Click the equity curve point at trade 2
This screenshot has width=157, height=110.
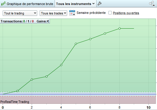point(32,80)
